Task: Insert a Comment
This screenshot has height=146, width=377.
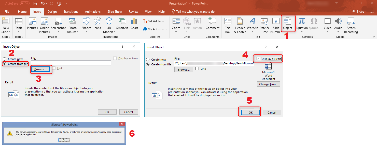Action: point(213,24)
